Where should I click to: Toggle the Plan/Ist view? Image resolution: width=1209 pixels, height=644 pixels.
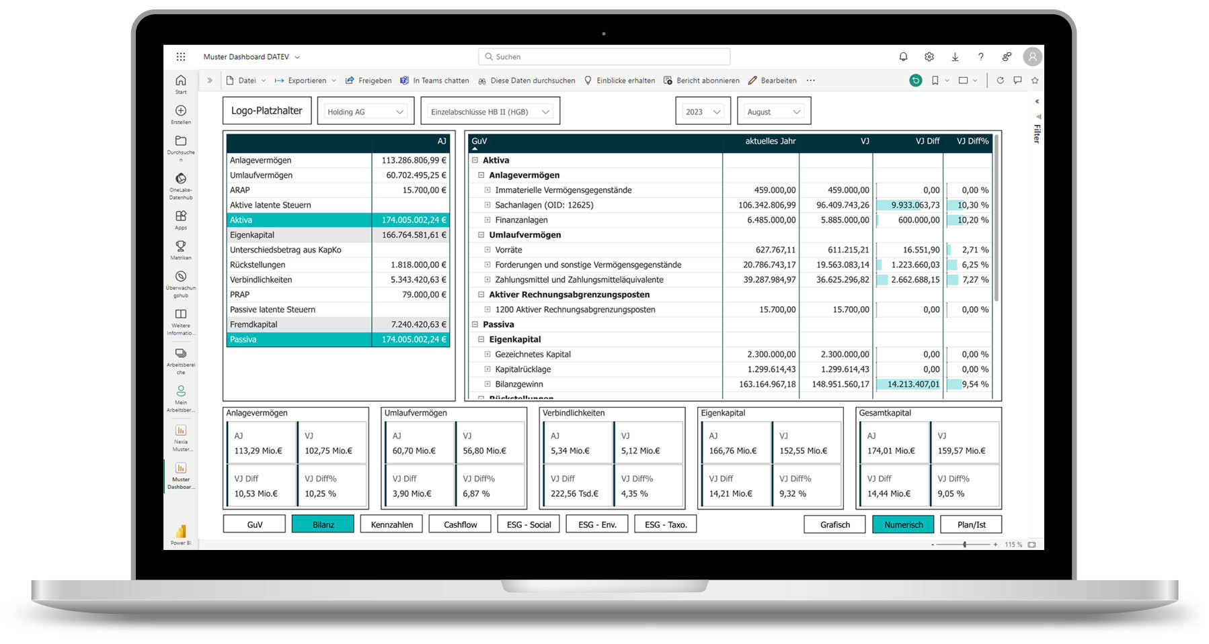pos(970,524)
